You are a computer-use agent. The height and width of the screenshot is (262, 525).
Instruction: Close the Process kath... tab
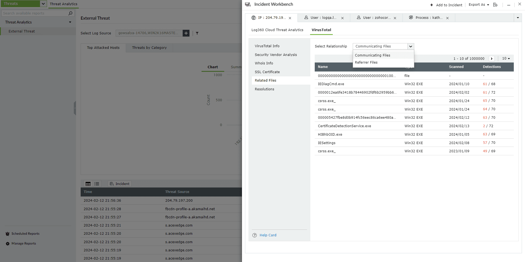pos(447,18)
